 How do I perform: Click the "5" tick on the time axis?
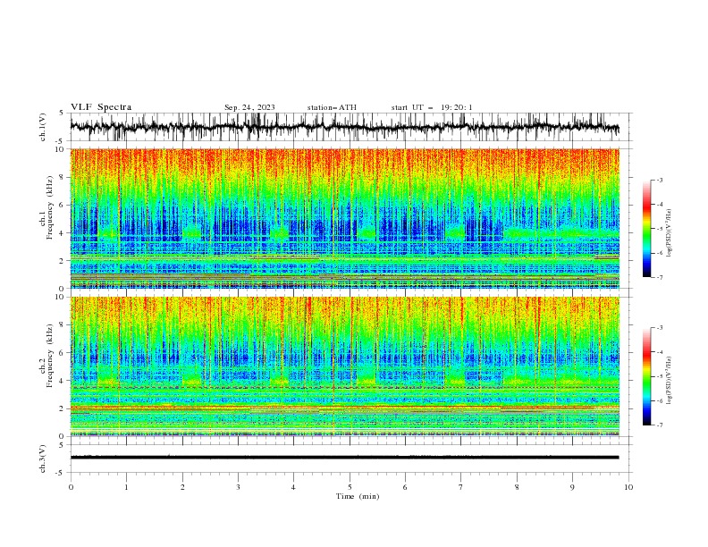tap(350, 487)
